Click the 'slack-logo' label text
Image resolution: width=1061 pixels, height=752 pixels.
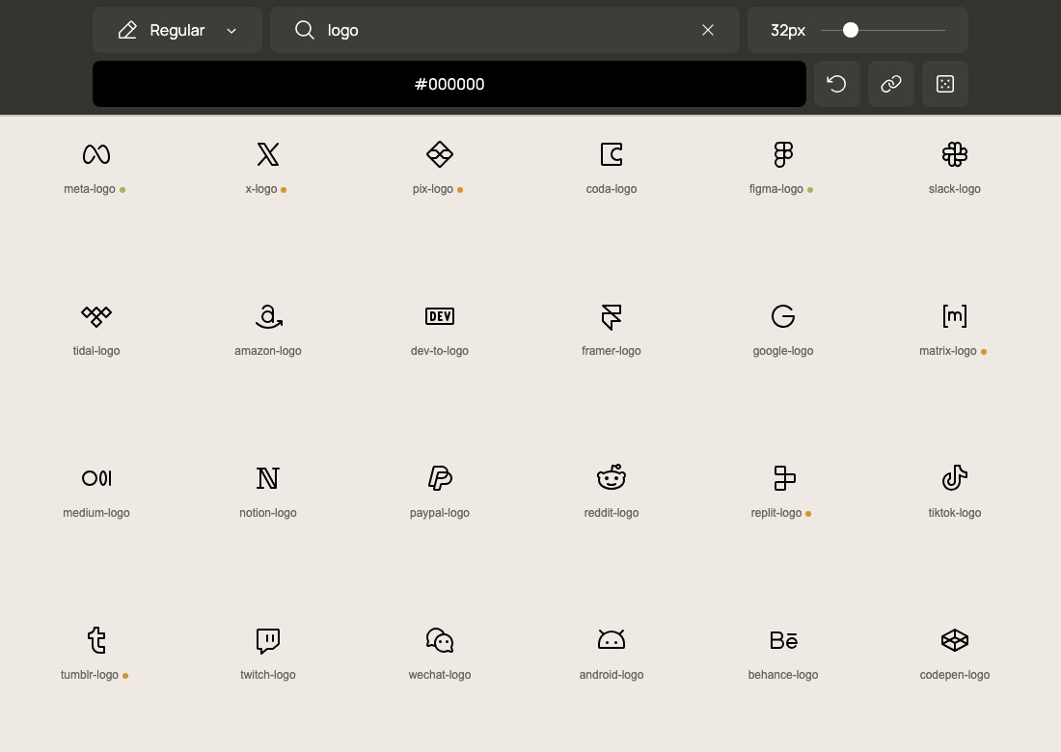click(x=955, y=189)
